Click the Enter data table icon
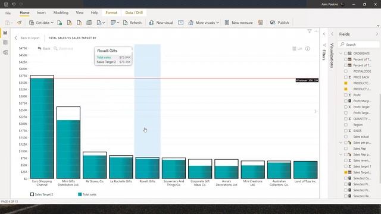Viewport: 381px width, 214px height. [x=89, y=23]
